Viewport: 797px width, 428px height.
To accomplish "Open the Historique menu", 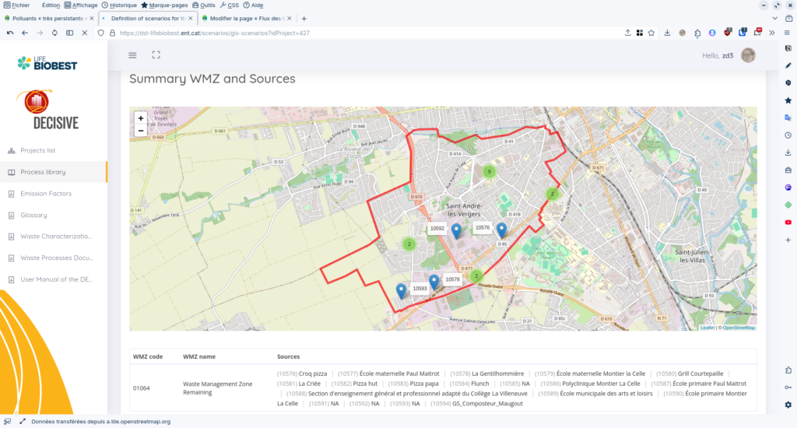I will [119, 5].
